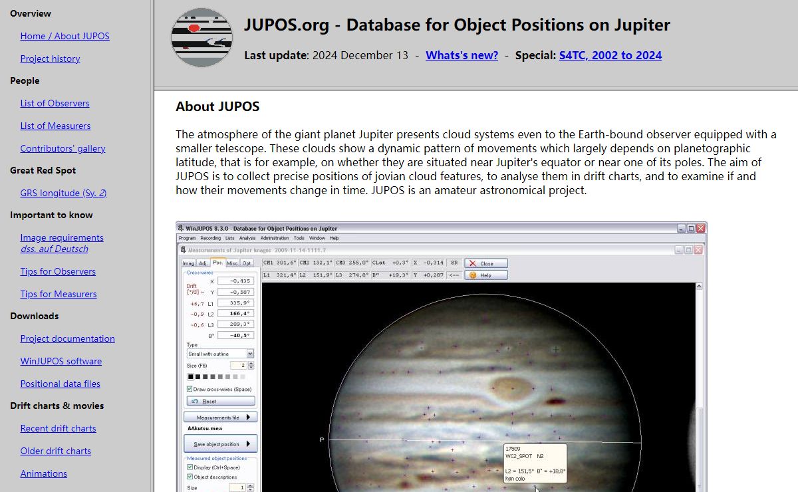Screen dimensions: 798x492
Task: Click the Help button with question icon
Action: point(486,275)
